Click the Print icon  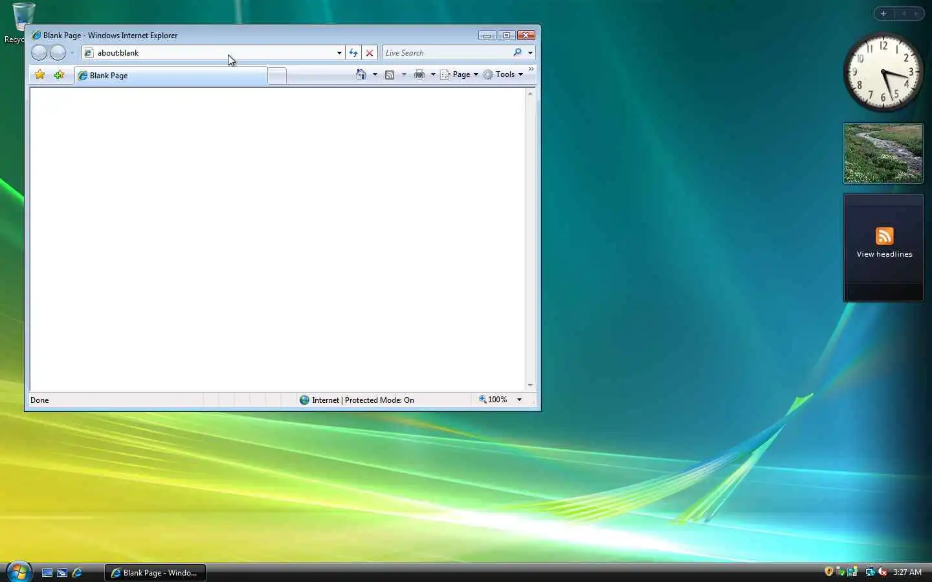pyautogui.click(x=419, y=74)
